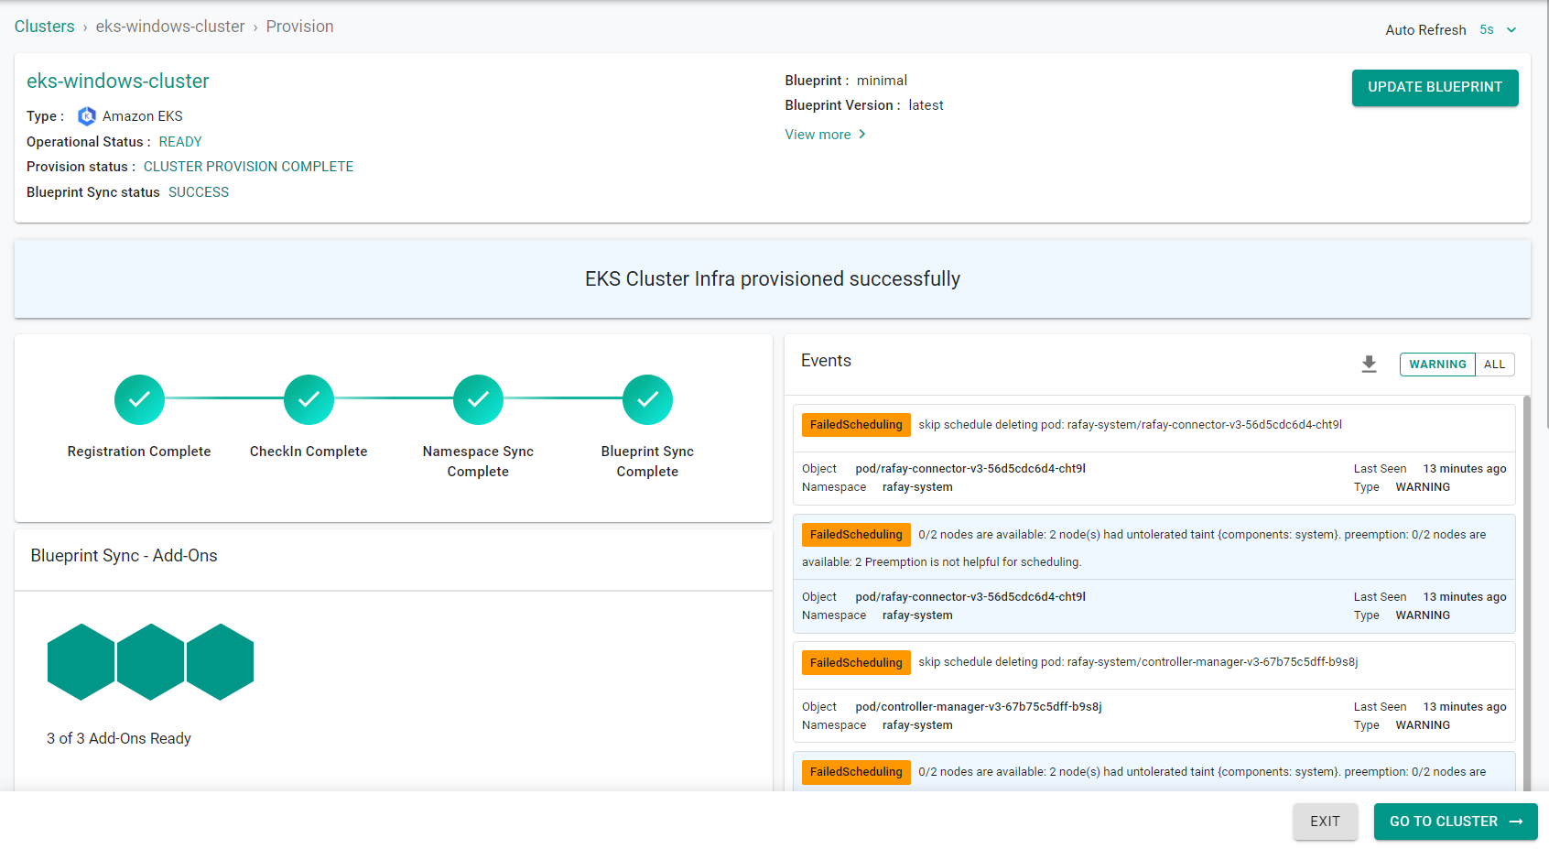Expand View more blueprint details
1549x849 pixels.
pyautogui.click(x=825, y=135)
